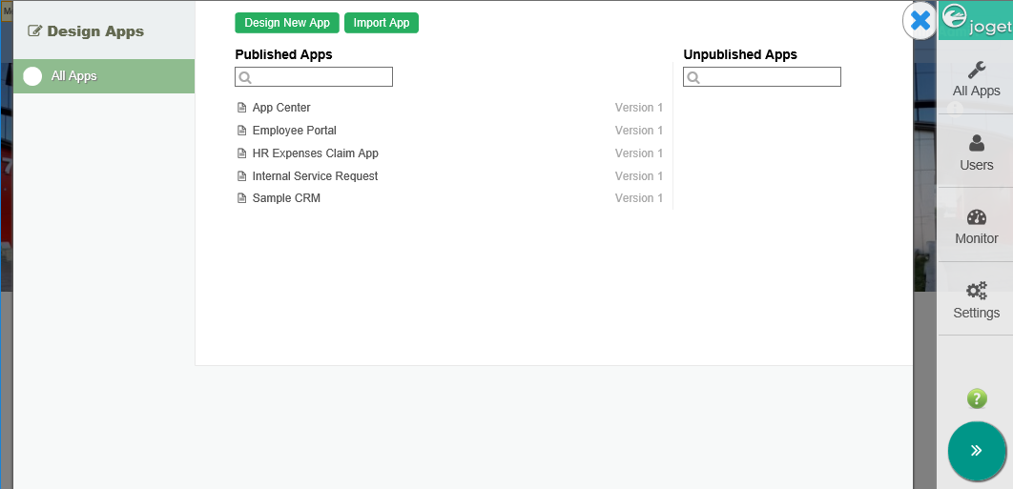Viewport: 1013px width, 489px height.
Task: Open the Employee Portal app
Action: (x=294, y=131)
